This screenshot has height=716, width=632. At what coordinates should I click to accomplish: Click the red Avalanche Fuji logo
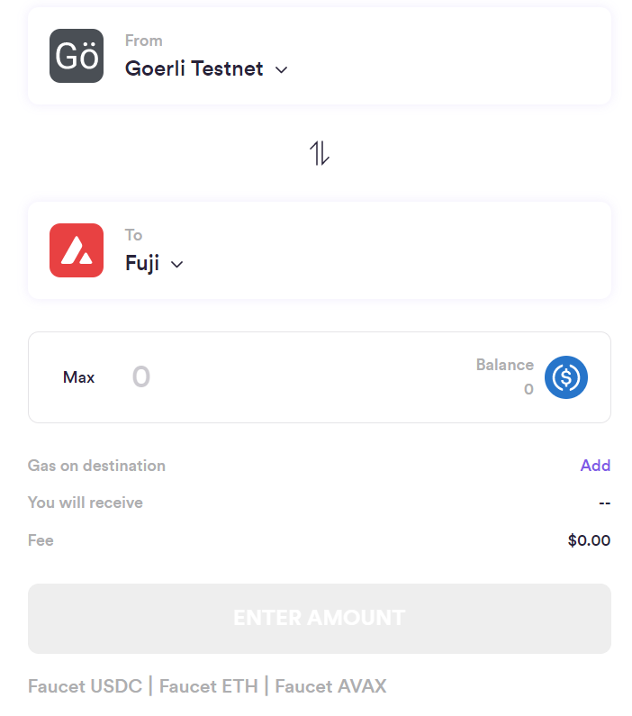pyautogui.click(x=77, y=250)
